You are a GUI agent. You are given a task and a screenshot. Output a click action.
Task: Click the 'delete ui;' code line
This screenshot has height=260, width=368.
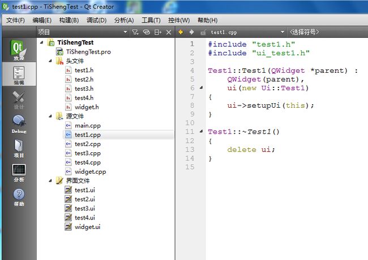(x=251, y=149)
